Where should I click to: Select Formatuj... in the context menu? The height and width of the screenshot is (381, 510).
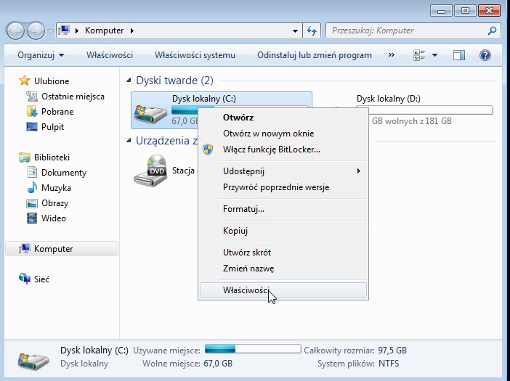point(283,209)
